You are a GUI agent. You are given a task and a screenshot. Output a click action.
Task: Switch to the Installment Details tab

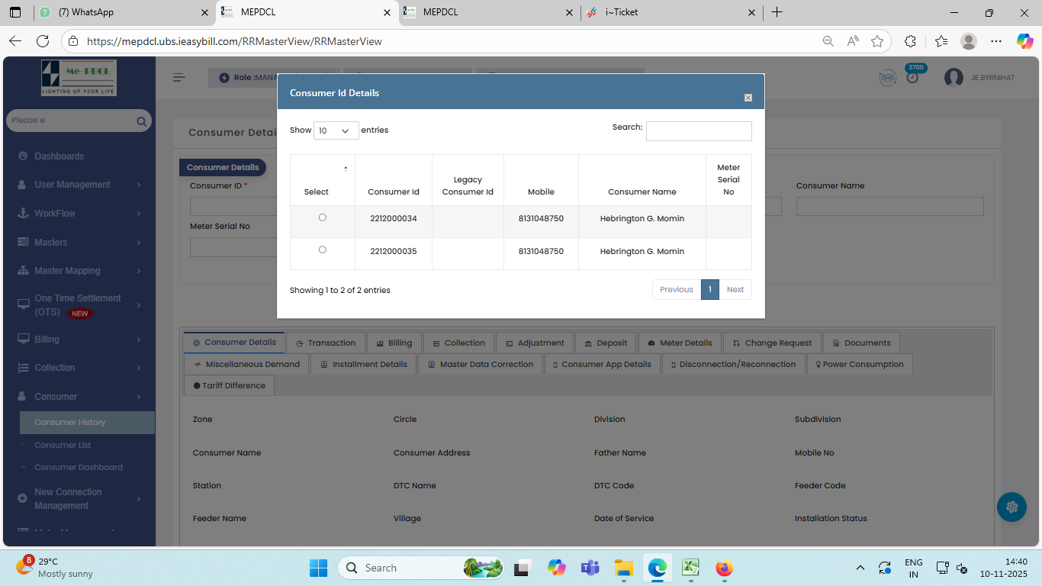[x=364, y=364]
